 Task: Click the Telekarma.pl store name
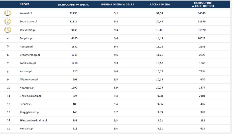[x=27, y=30]
